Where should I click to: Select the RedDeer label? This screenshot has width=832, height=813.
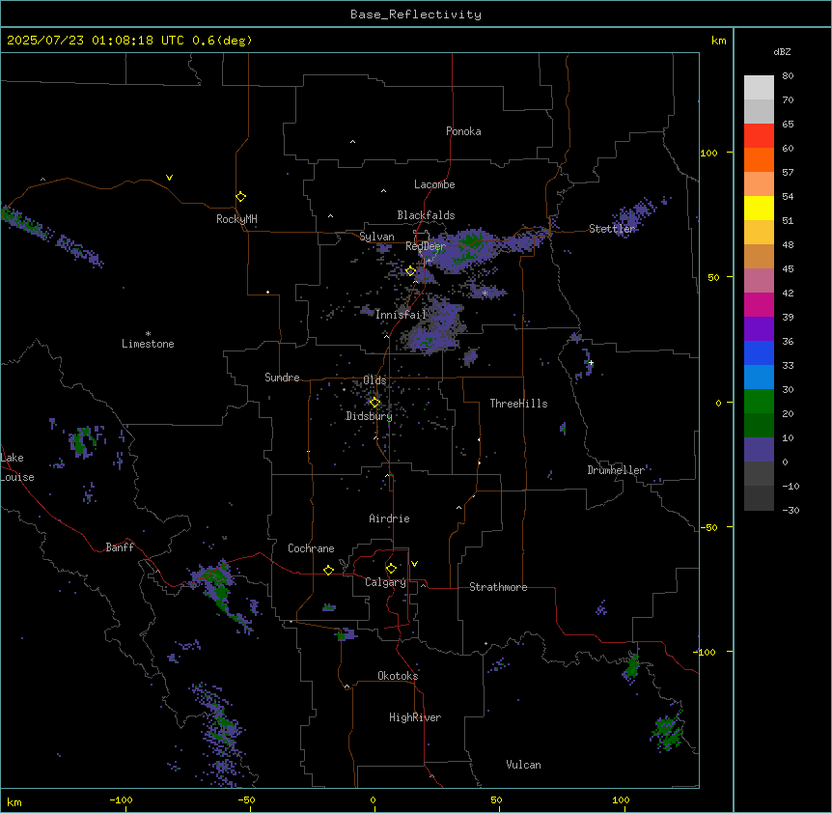click(x=426, y=246)
